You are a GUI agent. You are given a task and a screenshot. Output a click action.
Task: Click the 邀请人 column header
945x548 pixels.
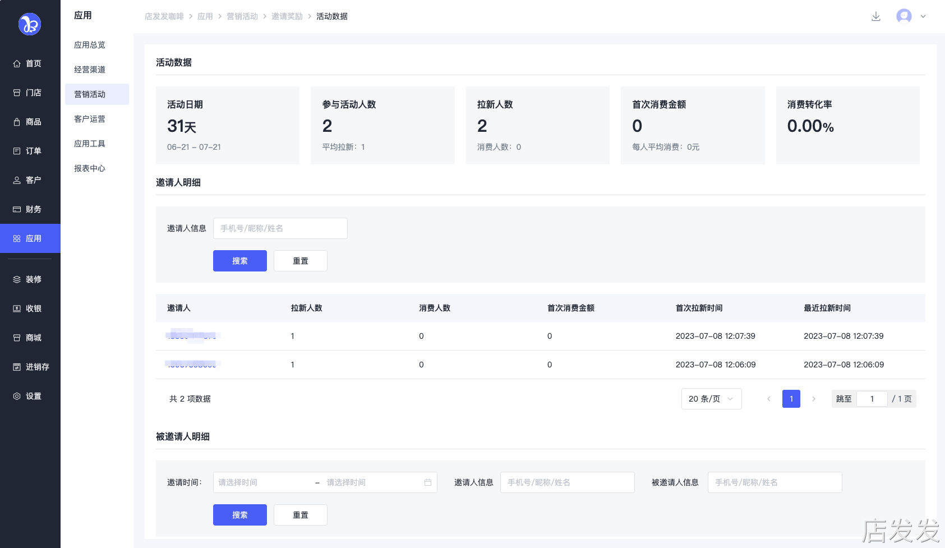[x=179, y=308]
